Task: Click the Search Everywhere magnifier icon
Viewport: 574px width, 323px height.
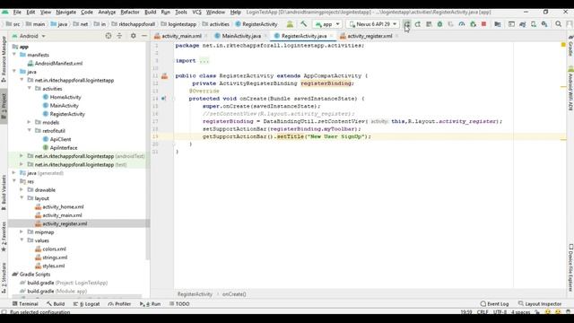Action: 558,24
